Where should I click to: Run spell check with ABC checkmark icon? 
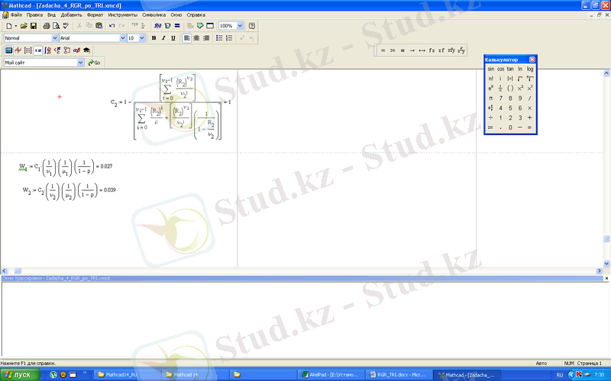click(x=66, y=26)
